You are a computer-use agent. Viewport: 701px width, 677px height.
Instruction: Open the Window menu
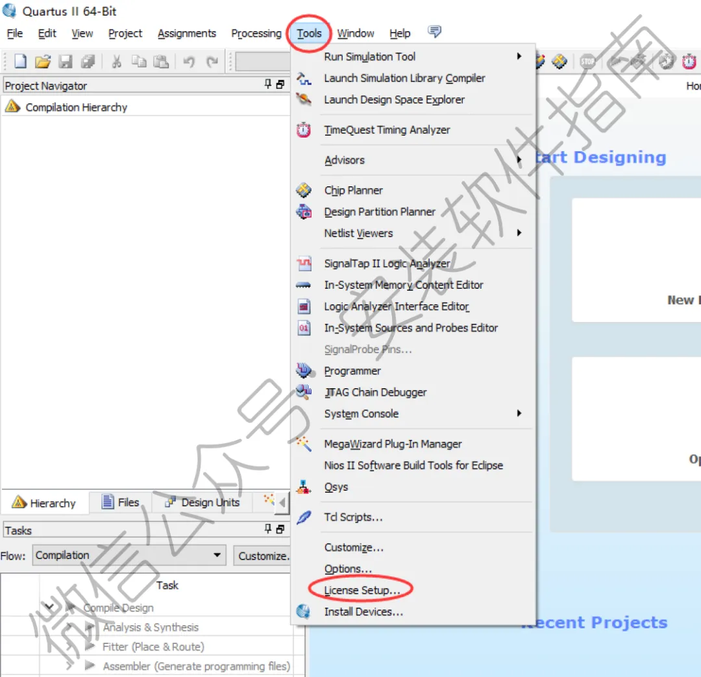click(x=356, y=34)
